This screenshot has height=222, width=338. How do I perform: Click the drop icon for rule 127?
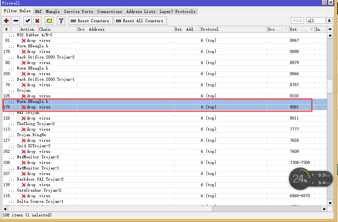pyautogui.click(x=24, y=141)
